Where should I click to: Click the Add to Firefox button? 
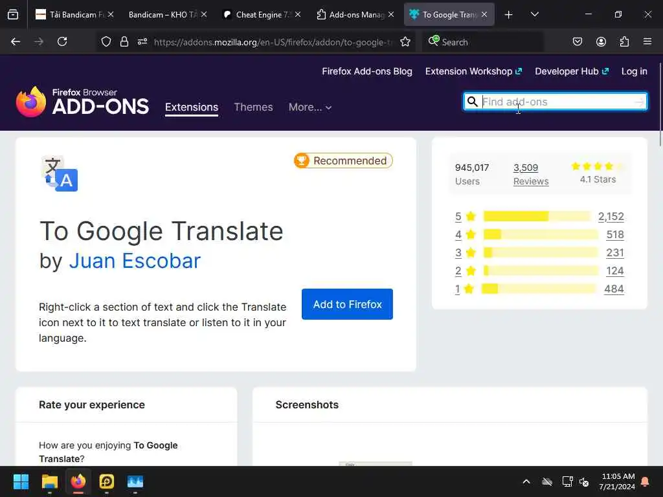click(x=347, y=304)
